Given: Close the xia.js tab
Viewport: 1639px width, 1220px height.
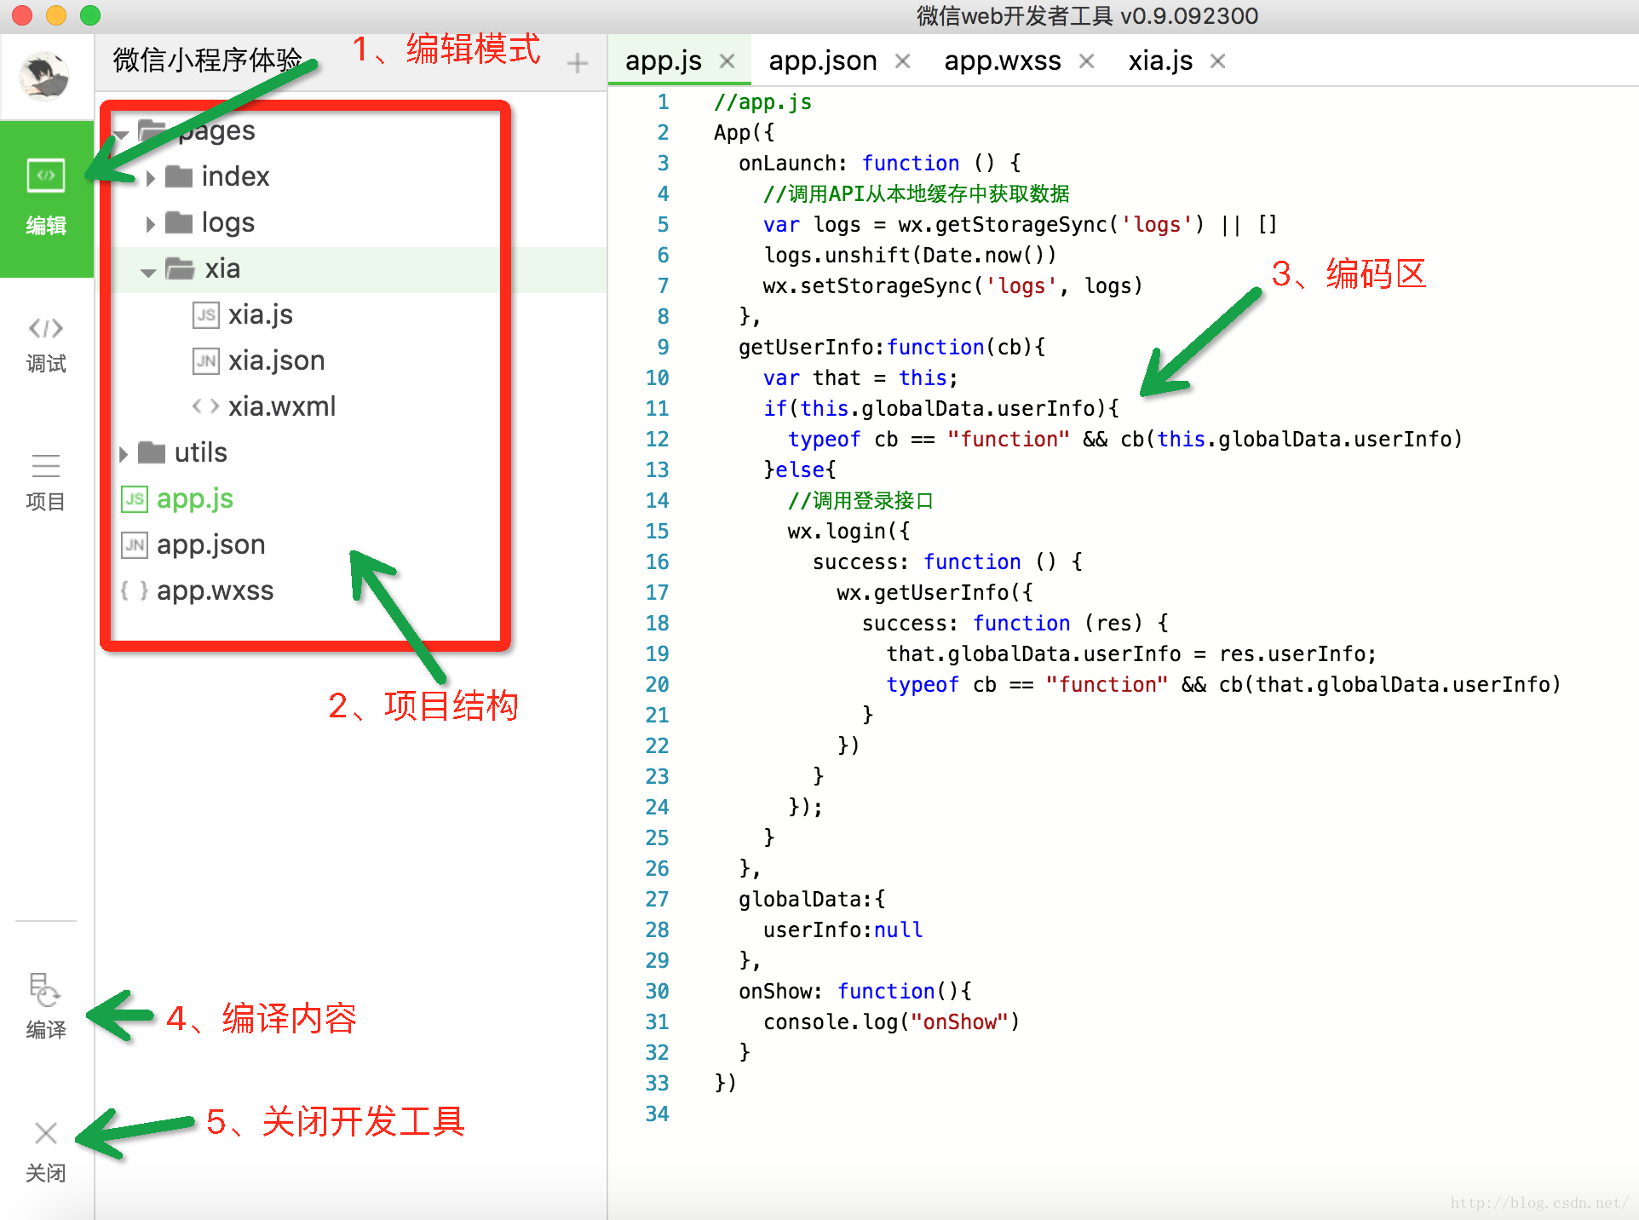Looking at the screenshot, I should point(1217,61).
